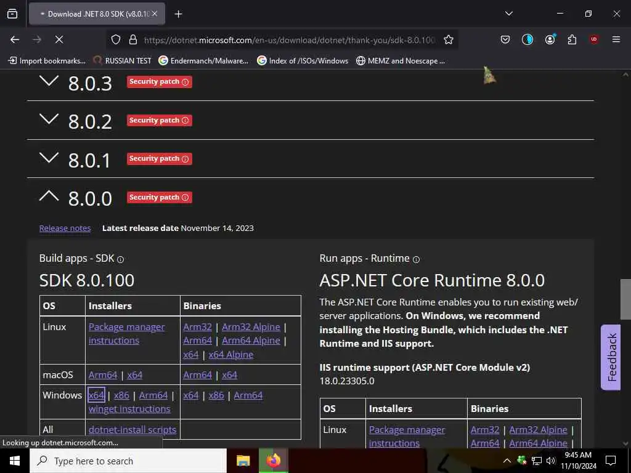Switch to Firefox taskbar icon

pyautogui.click(x=273, y=461)
